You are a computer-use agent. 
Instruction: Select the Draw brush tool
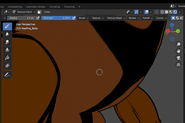point(7,26)
